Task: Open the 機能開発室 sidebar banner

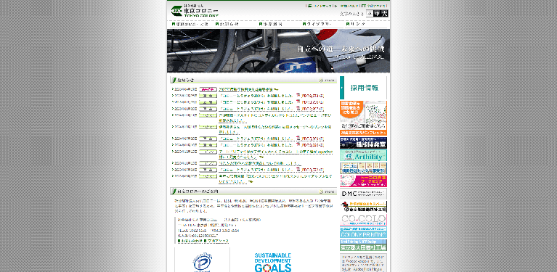Action: click(363, 143)
